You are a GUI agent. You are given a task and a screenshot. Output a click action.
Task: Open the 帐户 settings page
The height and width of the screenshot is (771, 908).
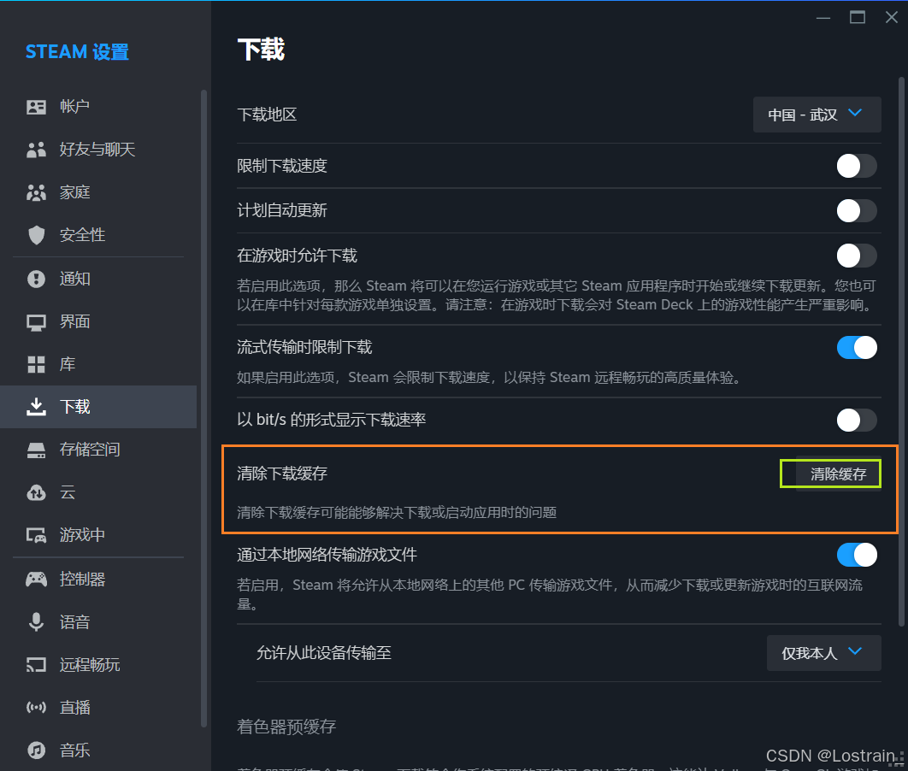click(98, 107)
